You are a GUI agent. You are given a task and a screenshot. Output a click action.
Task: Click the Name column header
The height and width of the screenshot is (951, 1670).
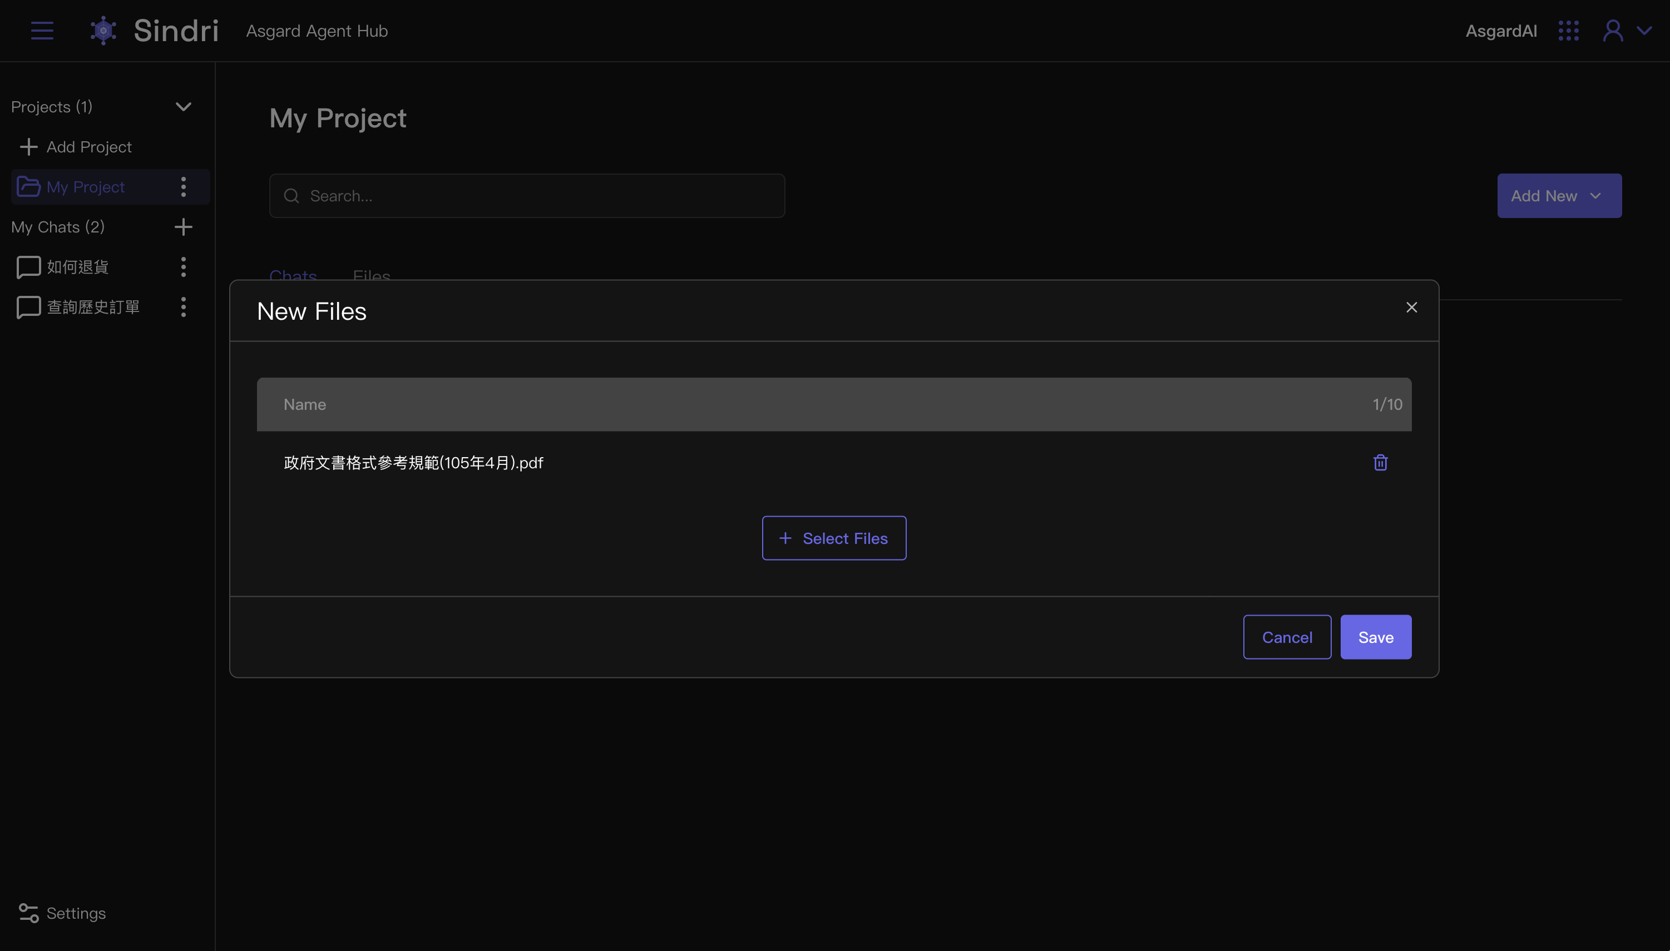tap(304, 404)
